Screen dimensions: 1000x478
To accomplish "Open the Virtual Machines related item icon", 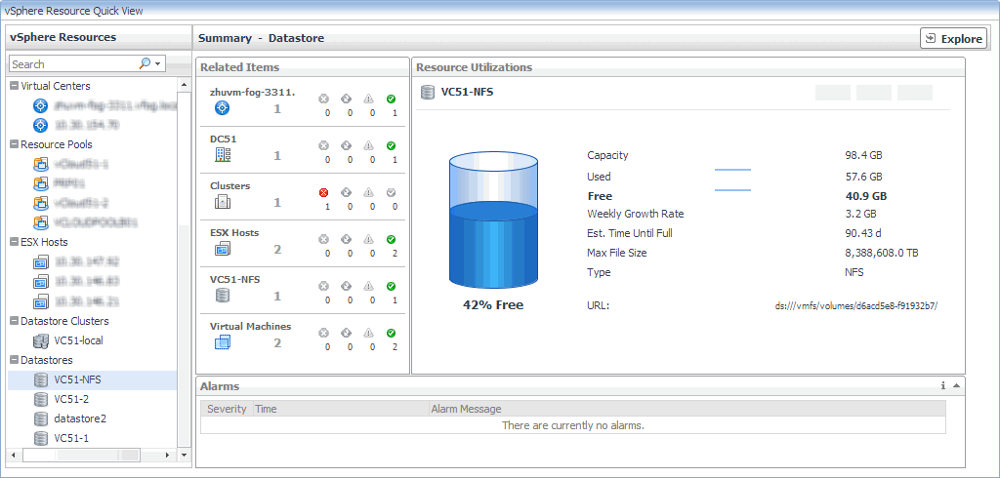I will (x=223, y=342).
